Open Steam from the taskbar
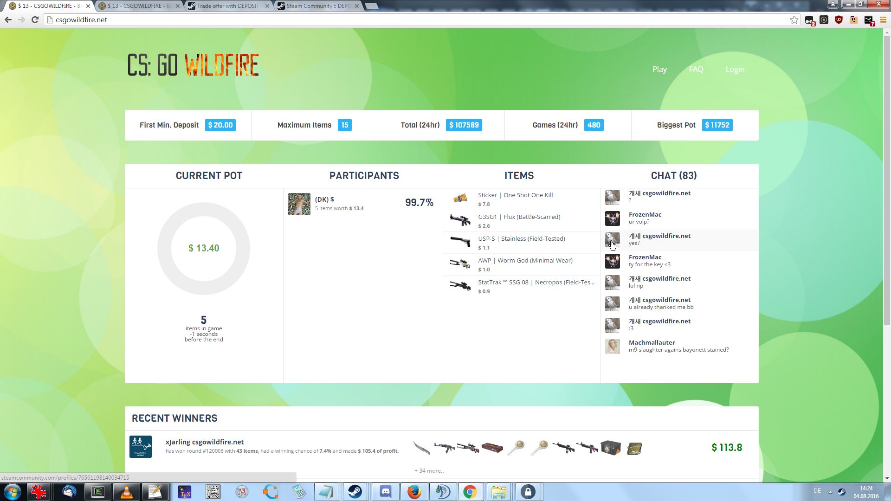This screenshot has height=501, width=891. [355, 492]
